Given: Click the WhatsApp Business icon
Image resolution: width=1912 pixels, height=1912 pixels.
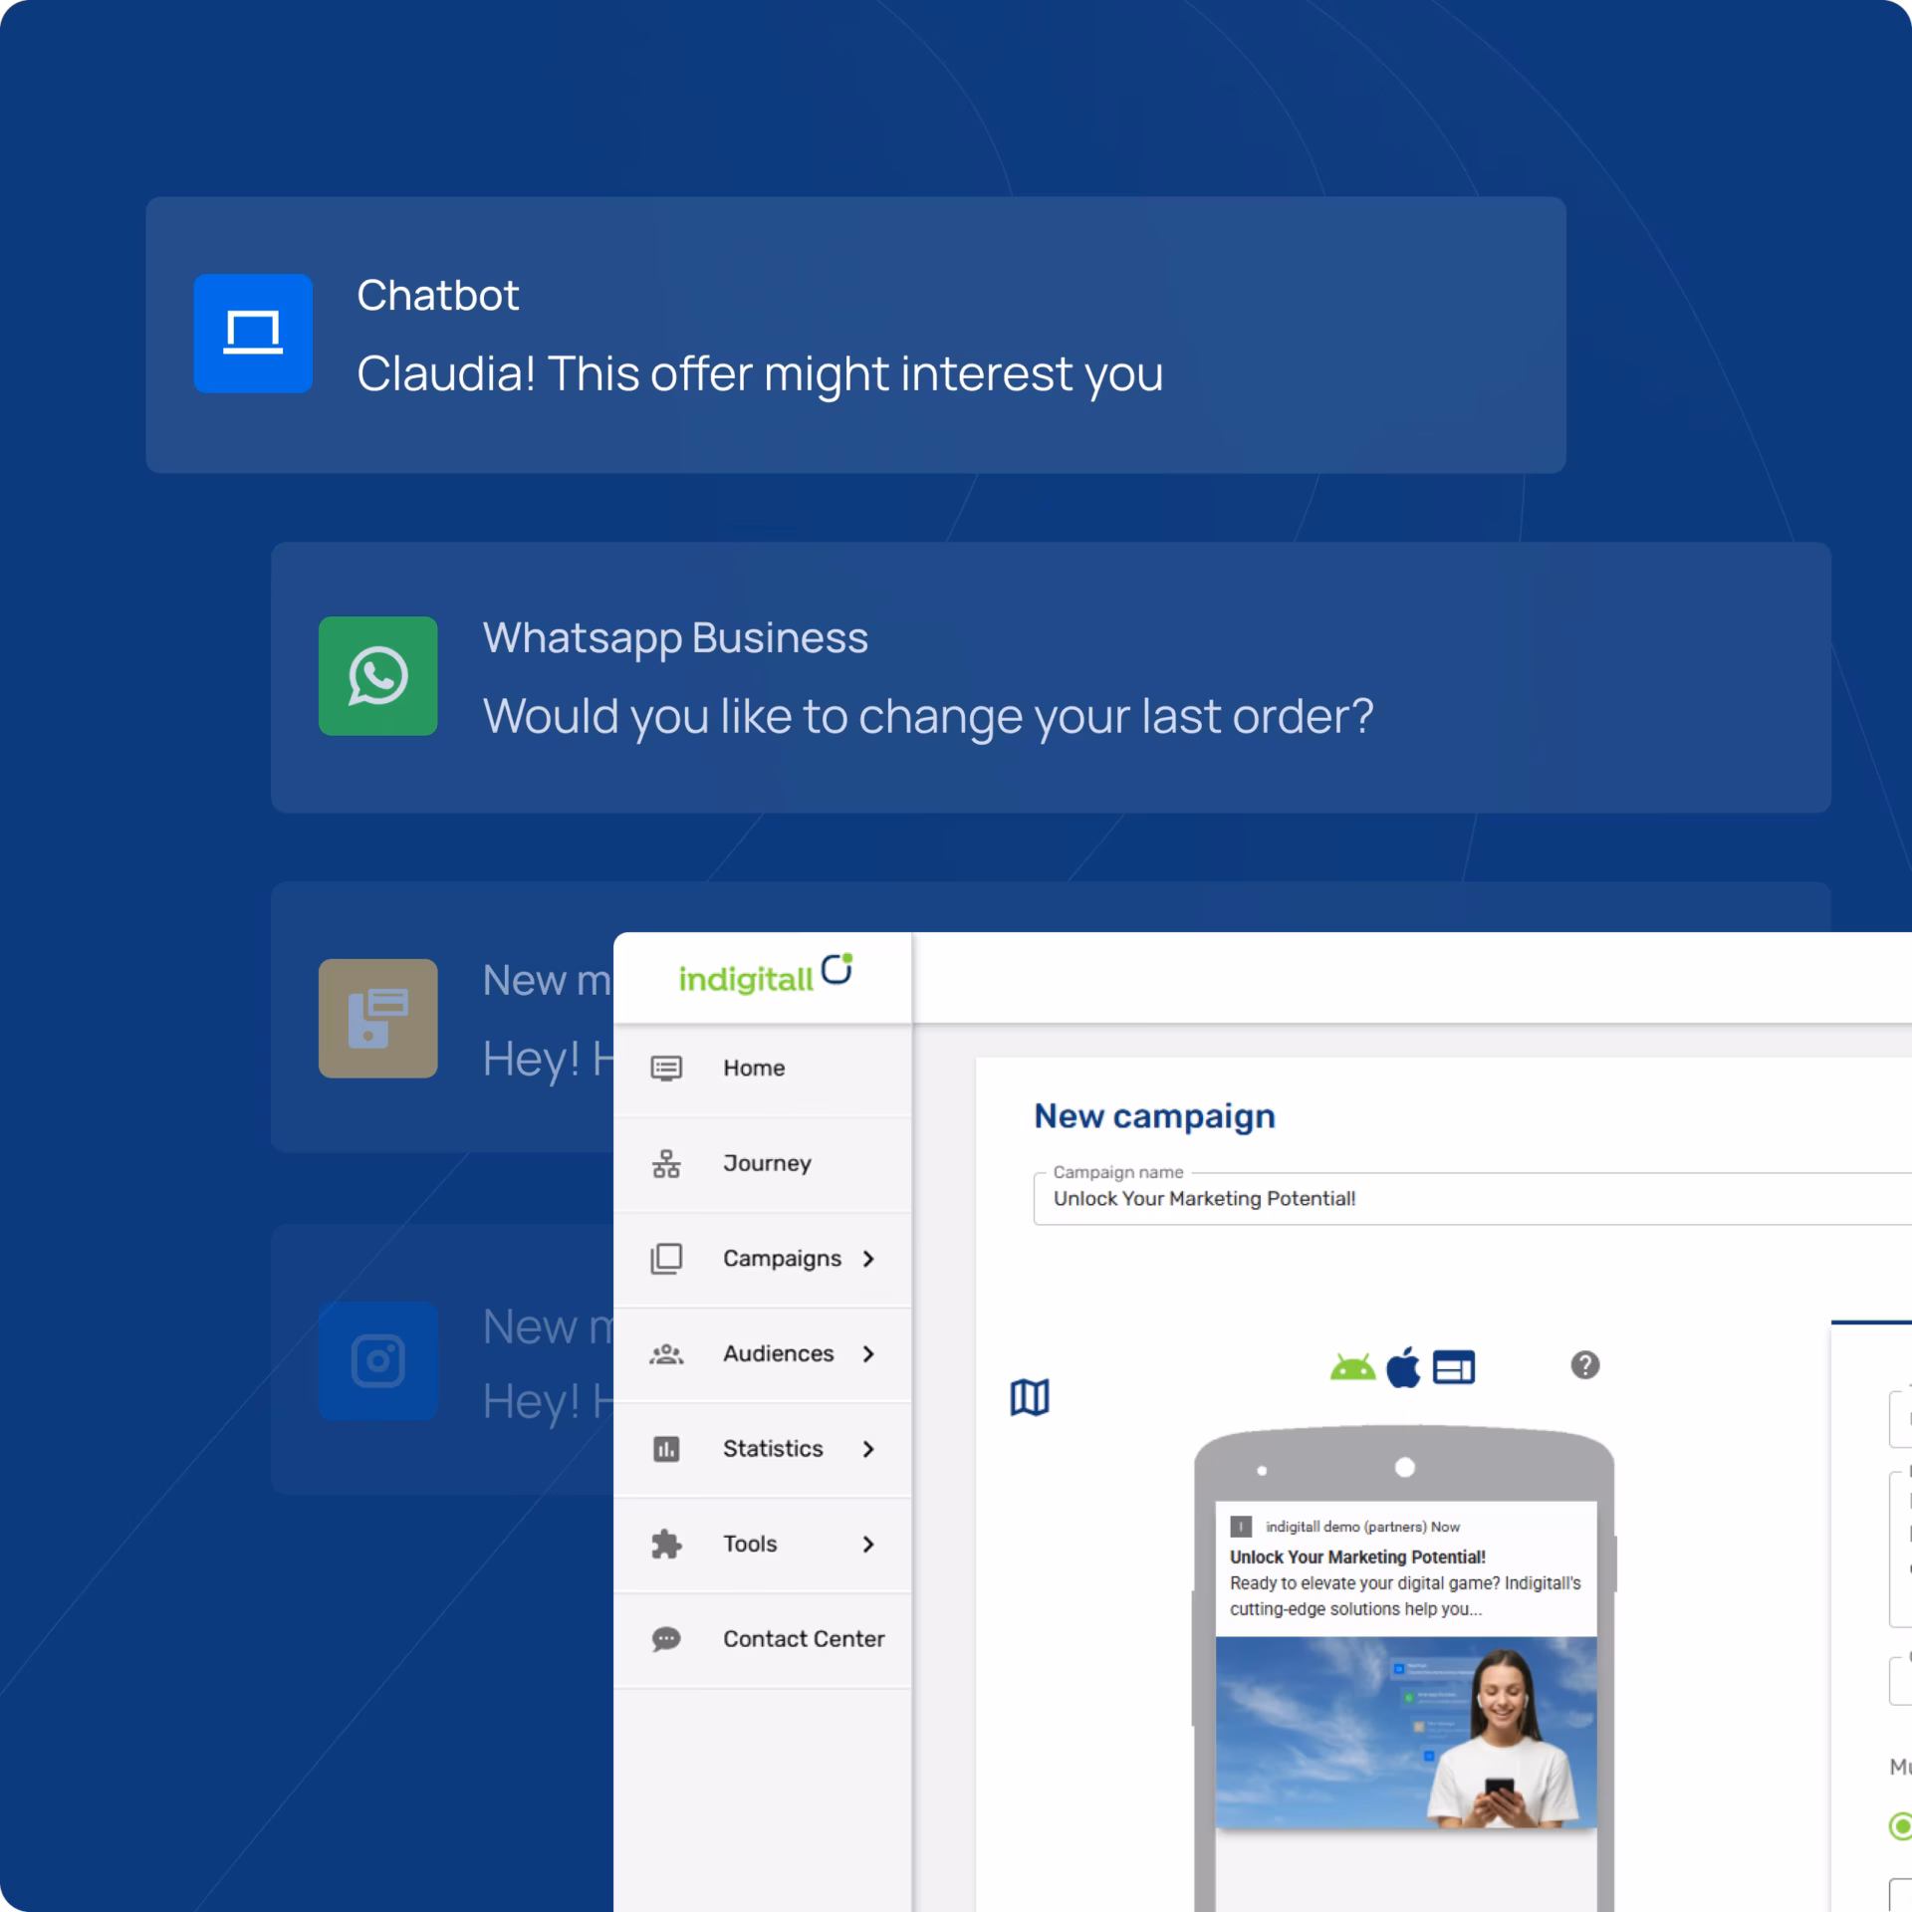Looking at the screenshot, I should point(377,676).
